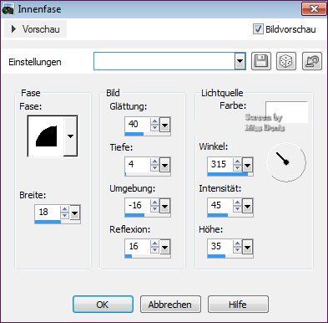Image resolution: width=328 pixels, height=323 pixels.
Task: Click the save preset floppy disk icon
Action: pos(261,61)
